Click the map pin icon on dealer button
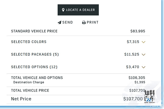 [63, 10]
